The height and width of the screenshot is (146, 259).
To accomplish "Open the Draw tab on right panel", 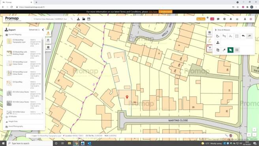I will (209, 41).
